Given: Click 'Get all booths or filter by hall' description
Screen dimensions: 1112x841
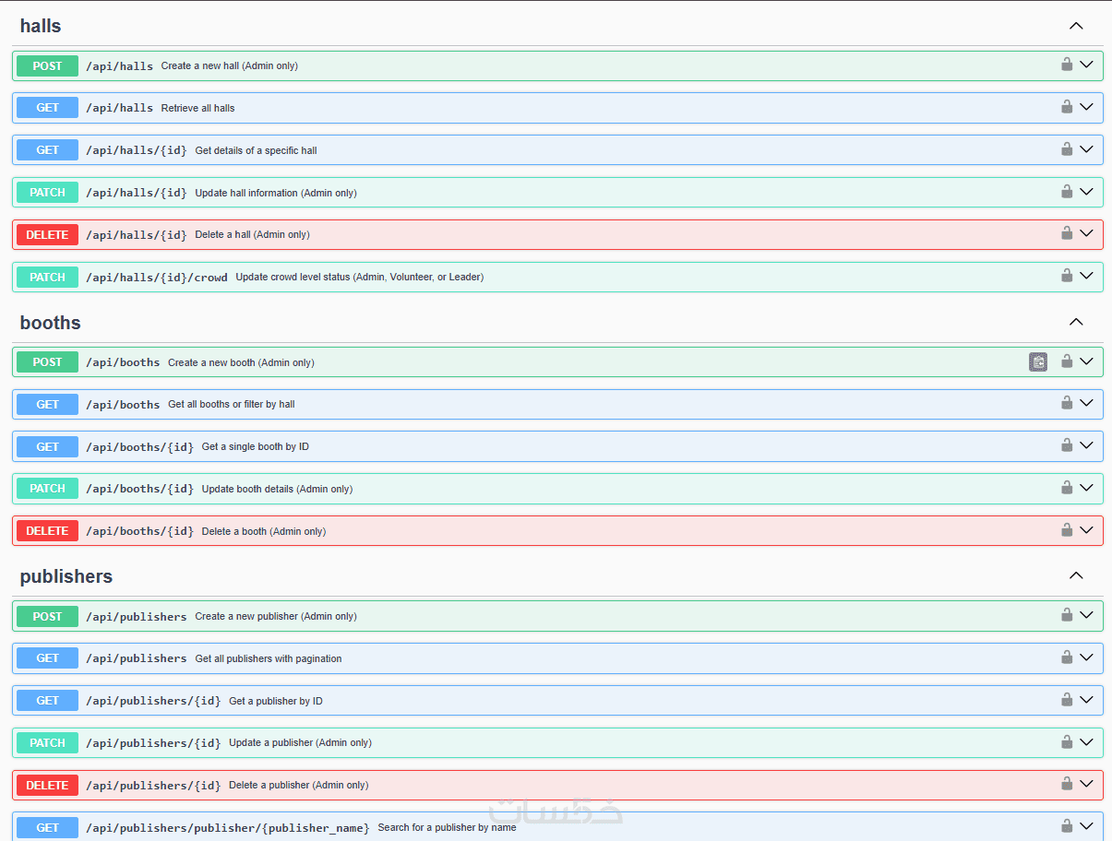Looking at the screenshot, I should point(232,404).
